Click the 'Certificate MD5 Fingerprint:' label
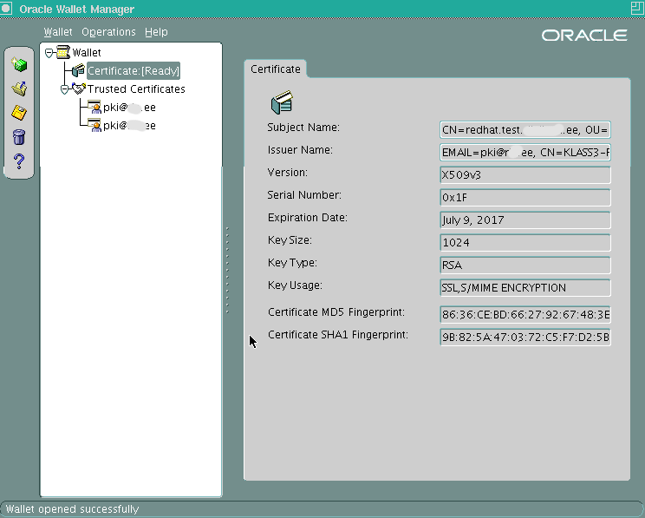The width and height of the screenshot is (645, 518). coord(336,312)
